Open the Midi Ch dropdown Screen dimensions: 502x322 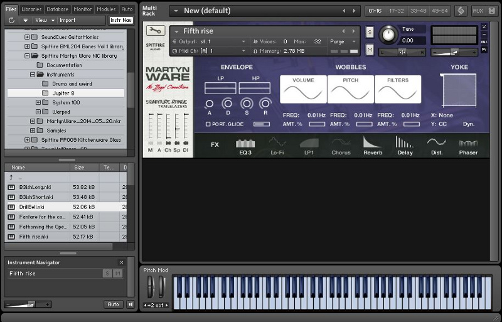coord(210,51)
